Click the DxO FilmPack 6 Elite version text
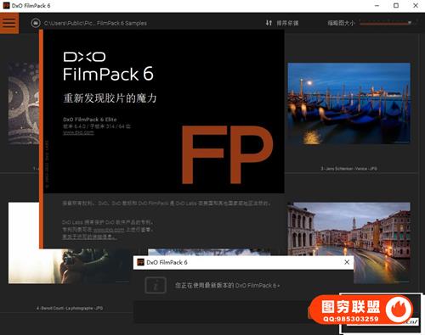Viewport: 425px width, 335px height. pyautogui.click(x=90, y=120)
